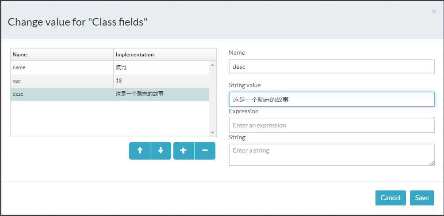Grab the String textarea resize handle
Screen dimensions: 444x216
tap(432, 163)
